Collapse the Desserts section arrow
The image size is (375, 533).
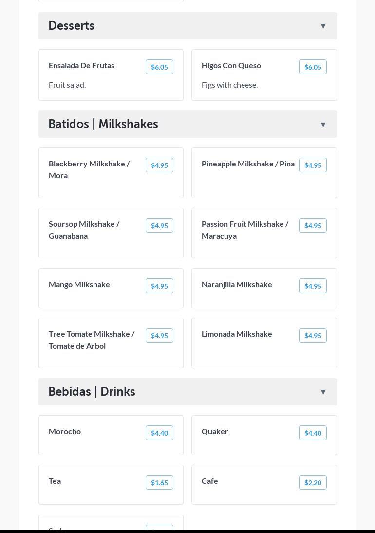click(323, 26)
